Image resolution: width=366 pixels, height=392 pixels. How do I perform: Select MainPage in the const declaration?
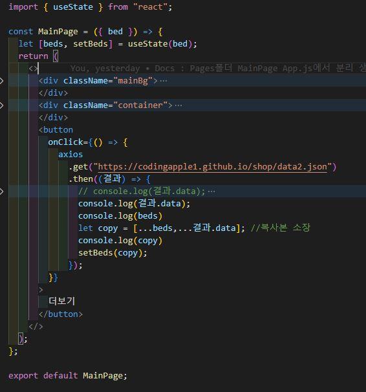(x=58, y=32)
